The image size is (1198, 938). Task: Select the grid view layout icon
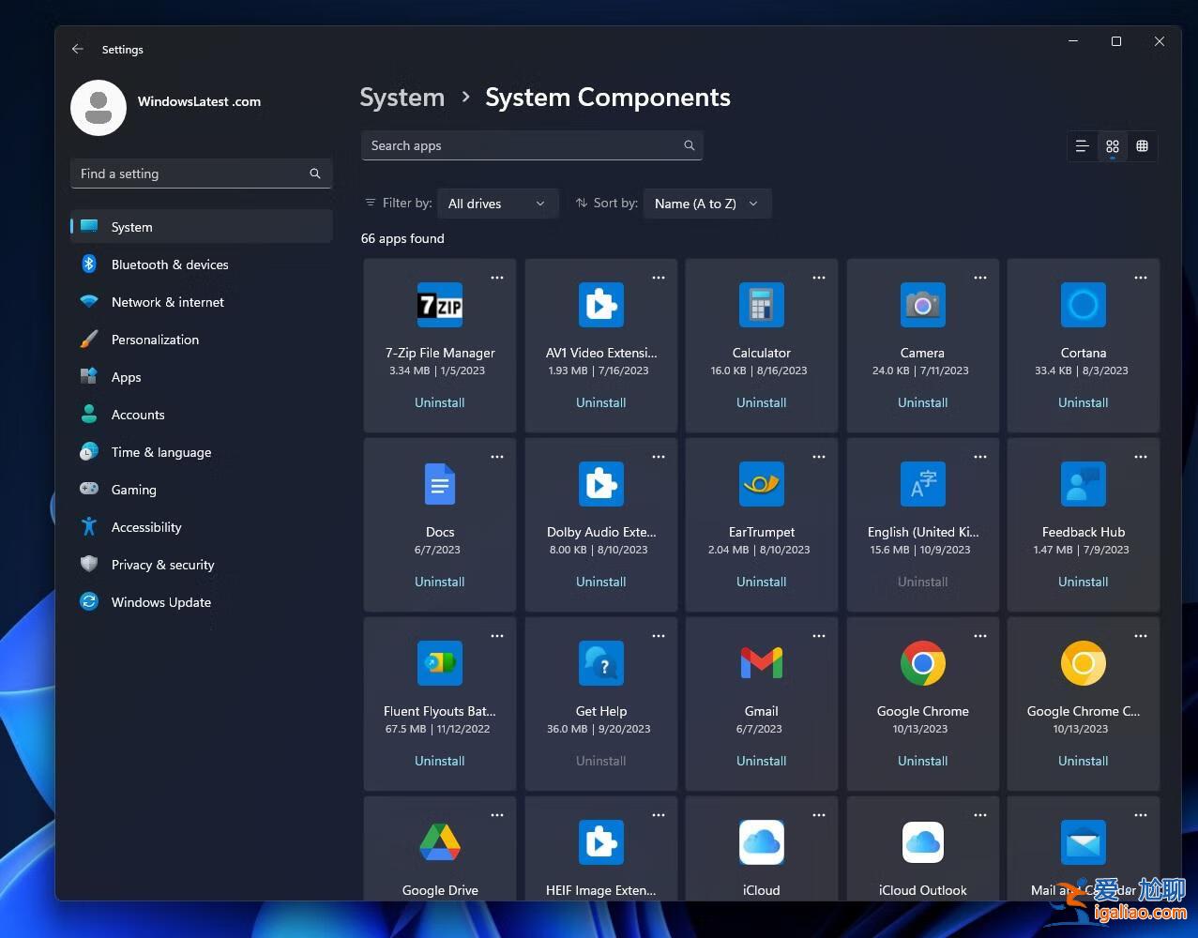(1112, 146)
